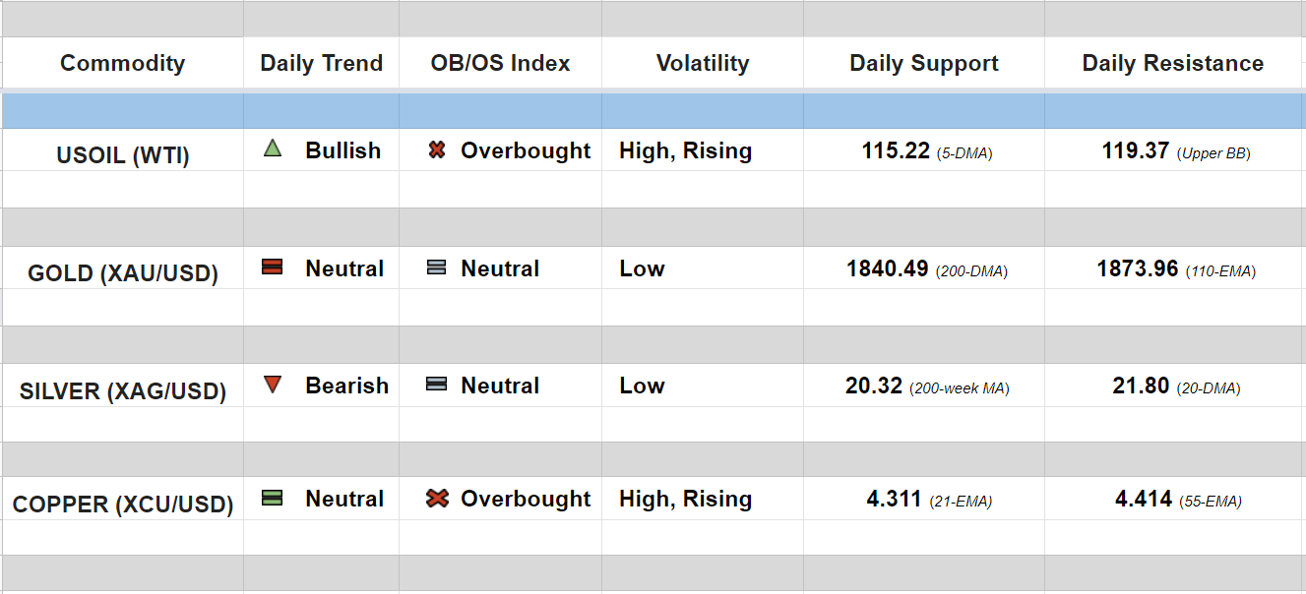Select the USOIL (WTI) commodity cell

[x=123, y=154]
